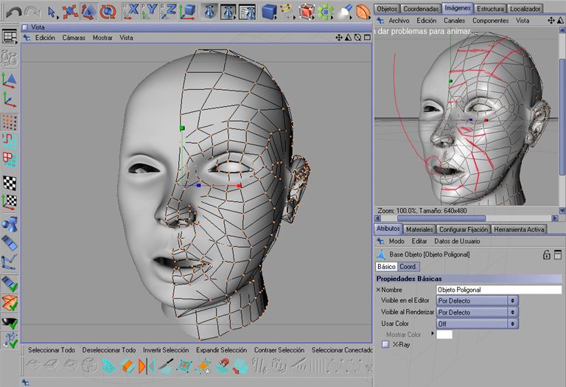Open the Configurar Fijación tab

463,229
